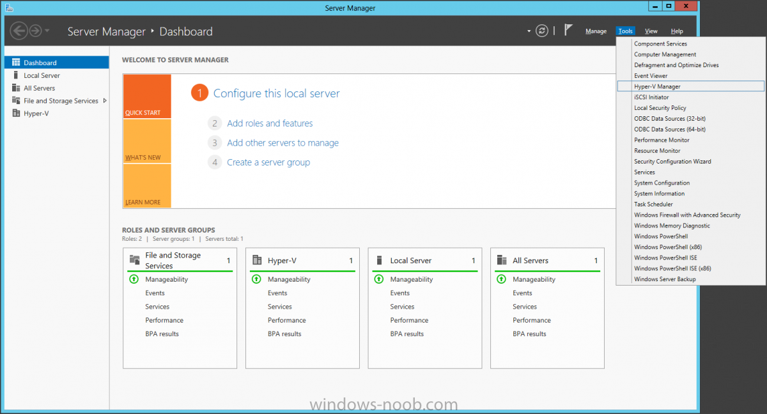The height and width of the screenshot is (414, 767).
Task: Click the All Servers tile icon
Action: click(x=502, y=260)
